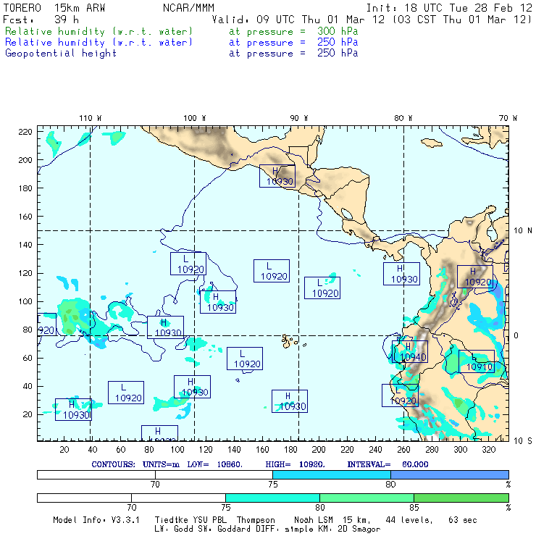Click the 'L 10910' low label box

pos(477,361)
